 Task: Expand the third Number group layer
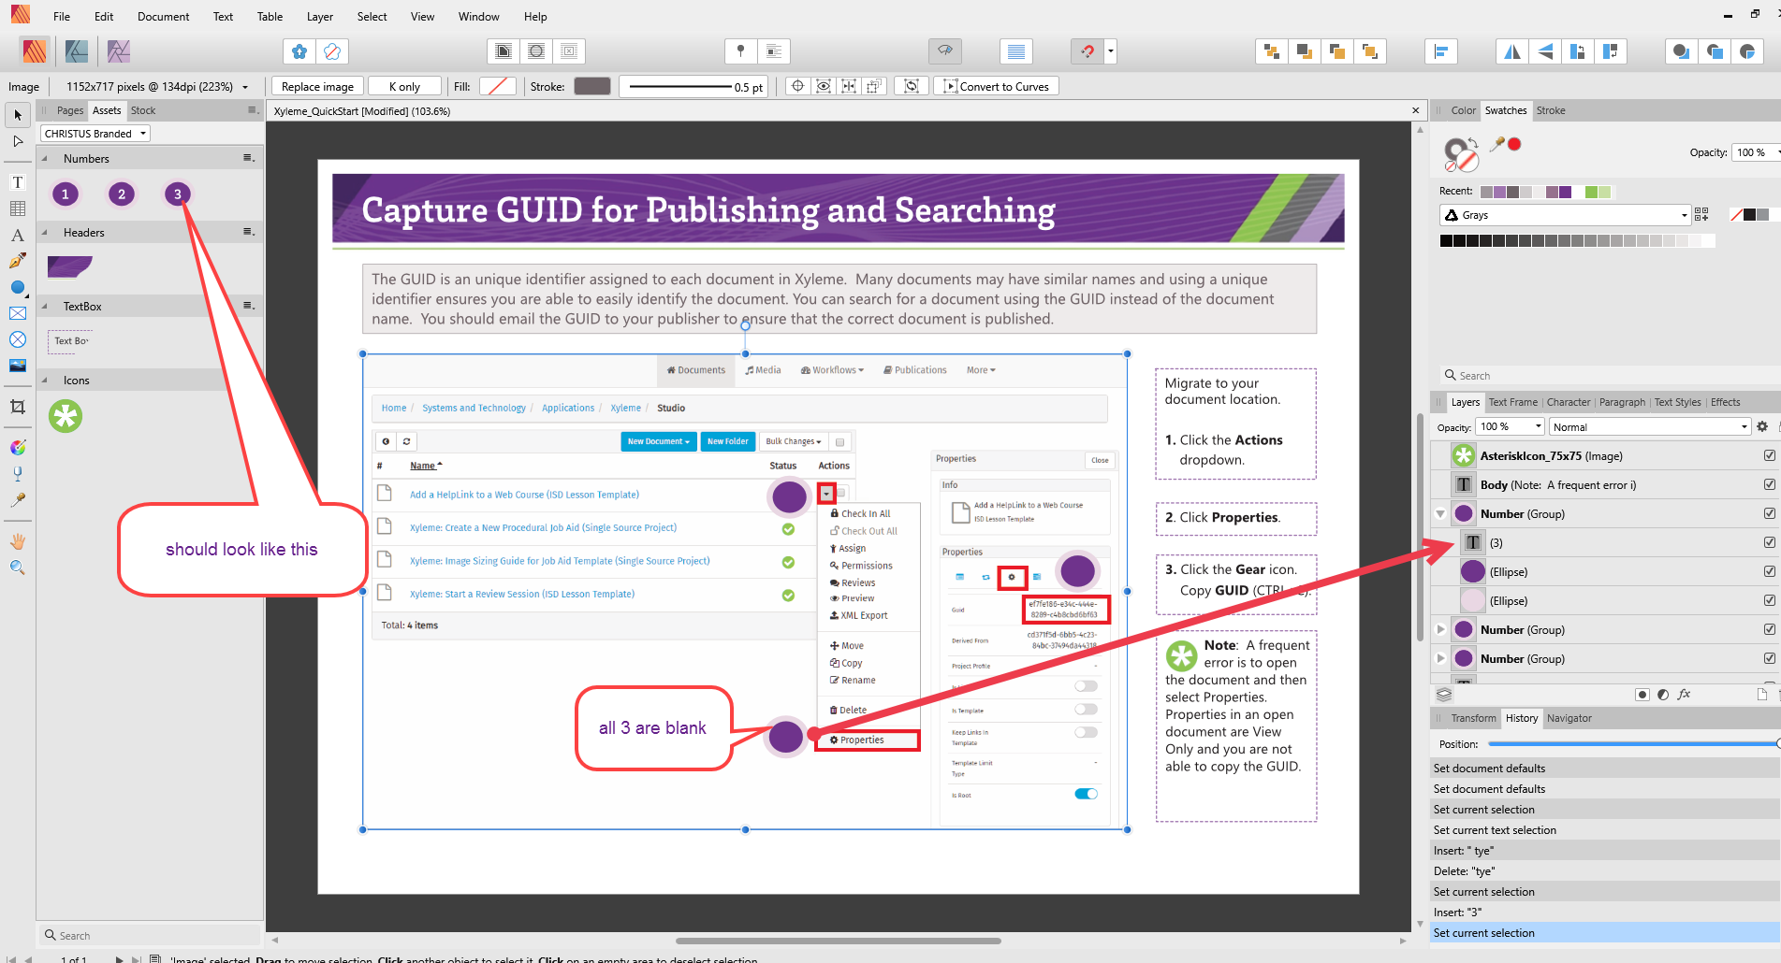pyautogui.click(x=1440, y=658)
